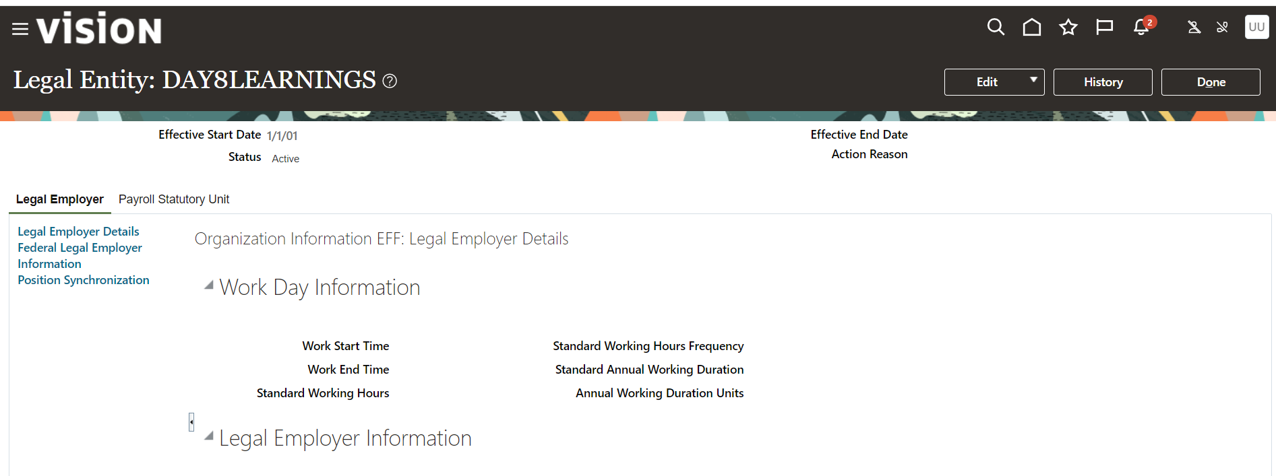Screen dimensions: 1276x476
Task: Switch to the Payroll Statutory Unit tab
Action: click(174, 199)
